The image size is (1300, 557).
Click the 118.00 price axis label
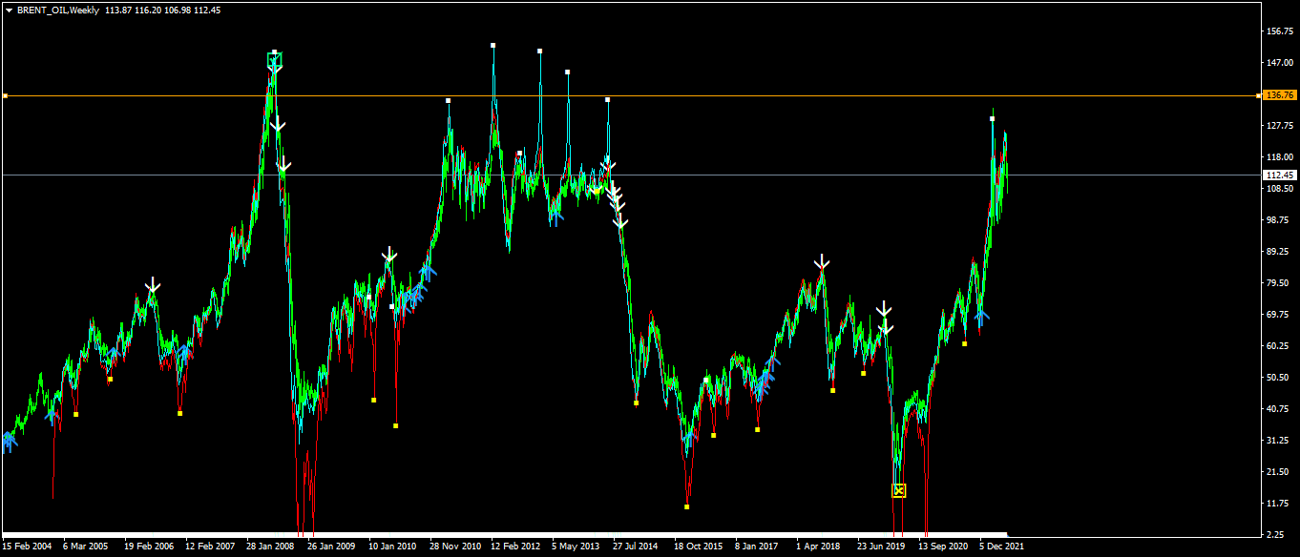tap(1279, 157)
